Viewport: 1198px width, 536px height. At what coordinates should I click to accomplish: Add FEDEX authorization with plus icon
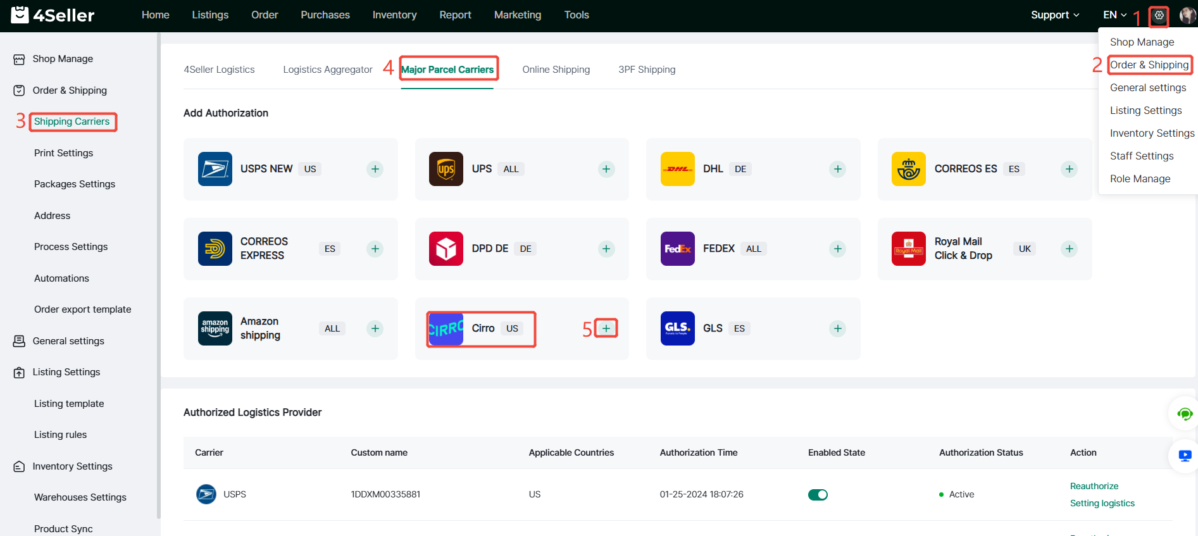838,249
